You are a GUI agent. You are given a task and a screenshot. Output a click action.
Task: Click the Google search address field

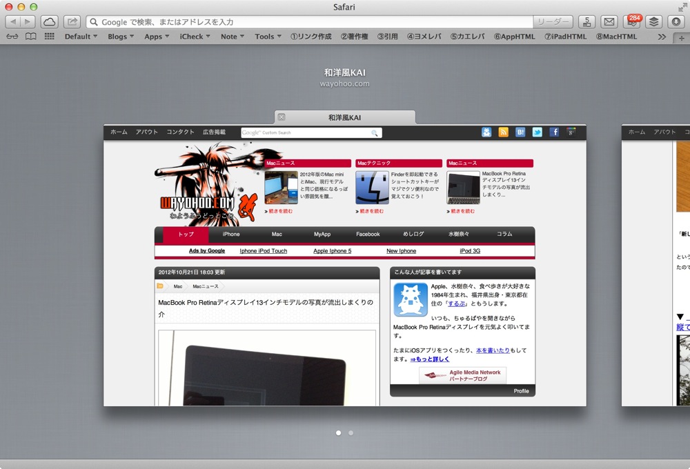pyautogui.click(x=309, y=21)
